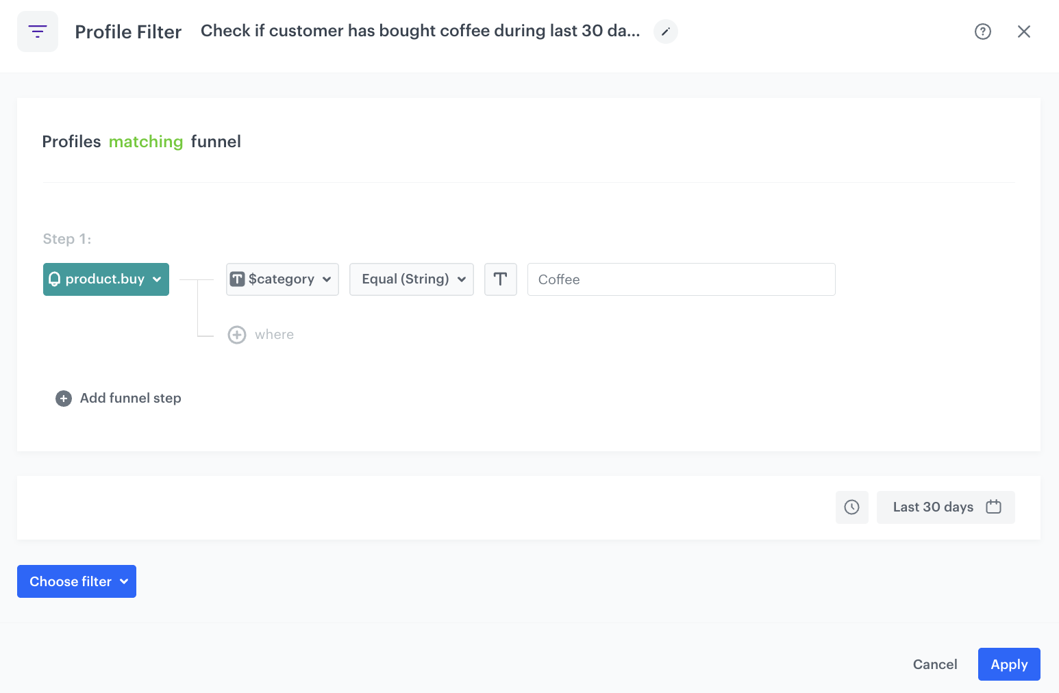Click the clock icon near date range

coord(851,507)
